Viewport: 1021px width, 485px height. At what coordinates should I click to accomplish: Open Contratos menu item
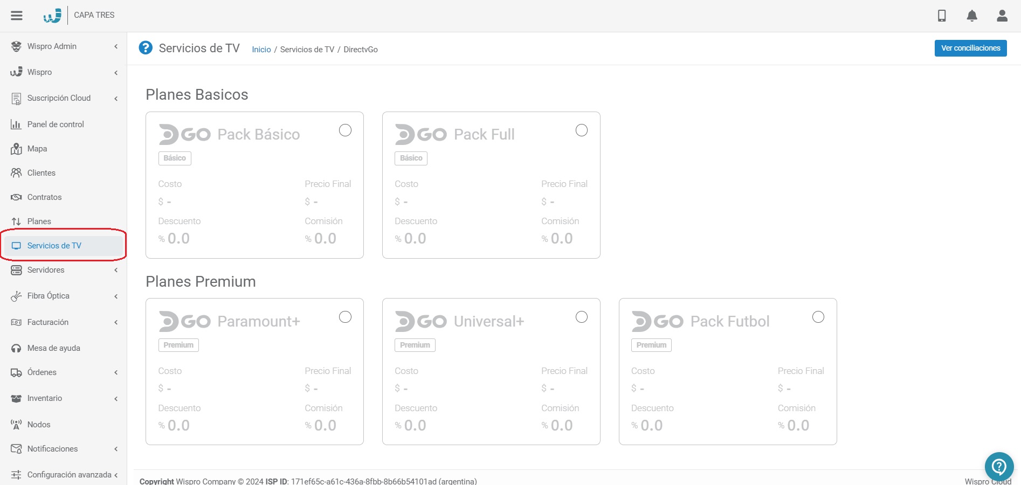[x=64, y=197]
